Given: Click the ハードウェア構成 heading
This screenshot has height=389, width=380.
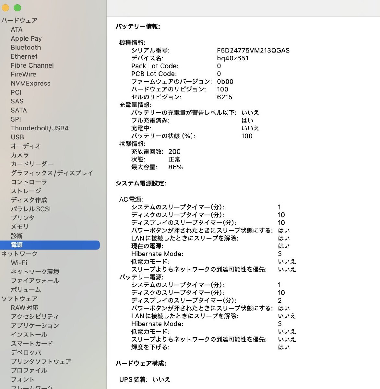Looking at the screenshot, I should (x=141, y=364).
